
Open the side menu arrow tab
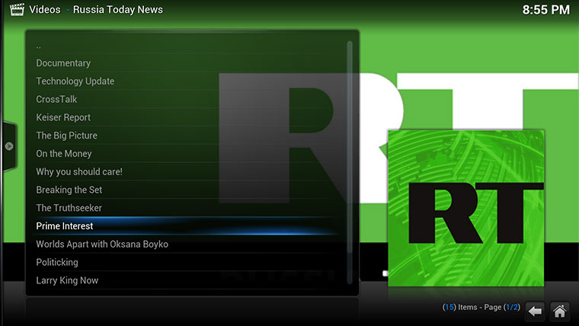9,146
